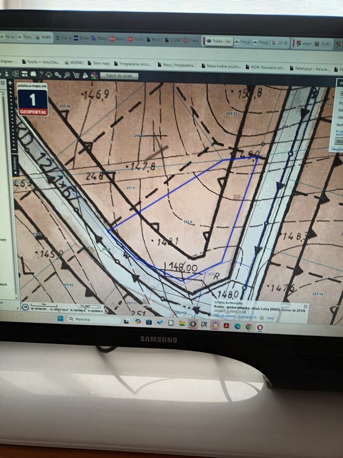The height and width of the screenshot is (458, 343).
Task: Switch to the JOHN browser tab
Action: point(280,43)
